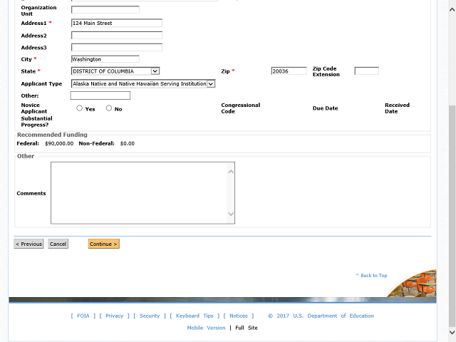Image resolution: width=456 pixels, height=342 pixels.
Task: Click page scrollbar up arrow
Action: click(452, 9)
